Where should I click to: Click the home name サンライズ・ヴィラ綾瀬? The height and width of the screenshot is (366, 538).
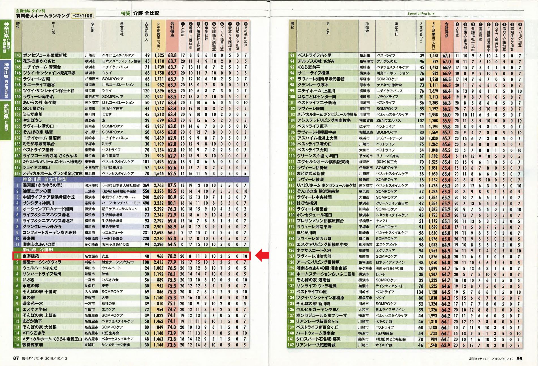[317, 286]
